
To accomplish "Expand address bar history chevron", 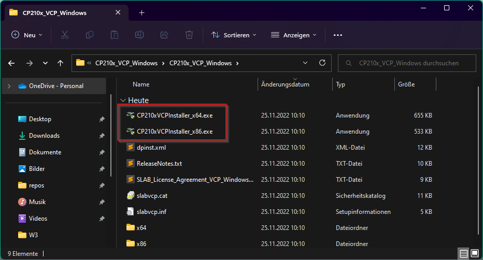I will (305, 63).
